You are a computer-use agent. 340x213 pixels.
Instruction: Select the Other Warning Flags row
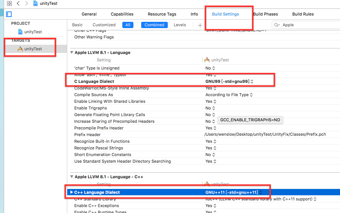click(94, 37)
